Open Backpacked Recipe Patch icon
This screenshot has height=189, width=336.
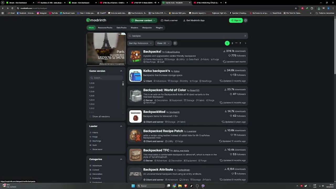click(x=135, y=136)
